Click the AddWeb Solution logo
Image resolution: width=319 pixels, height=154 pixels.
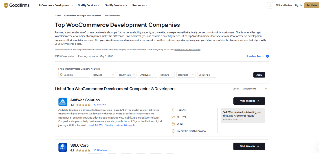tap(63, 102)
